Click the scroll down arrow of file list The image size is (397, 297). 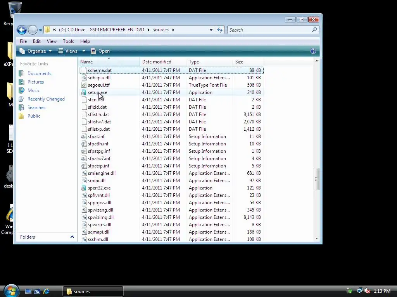coord(316,239)
